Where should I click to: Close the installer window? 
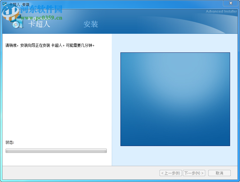(x=231, y=3)
